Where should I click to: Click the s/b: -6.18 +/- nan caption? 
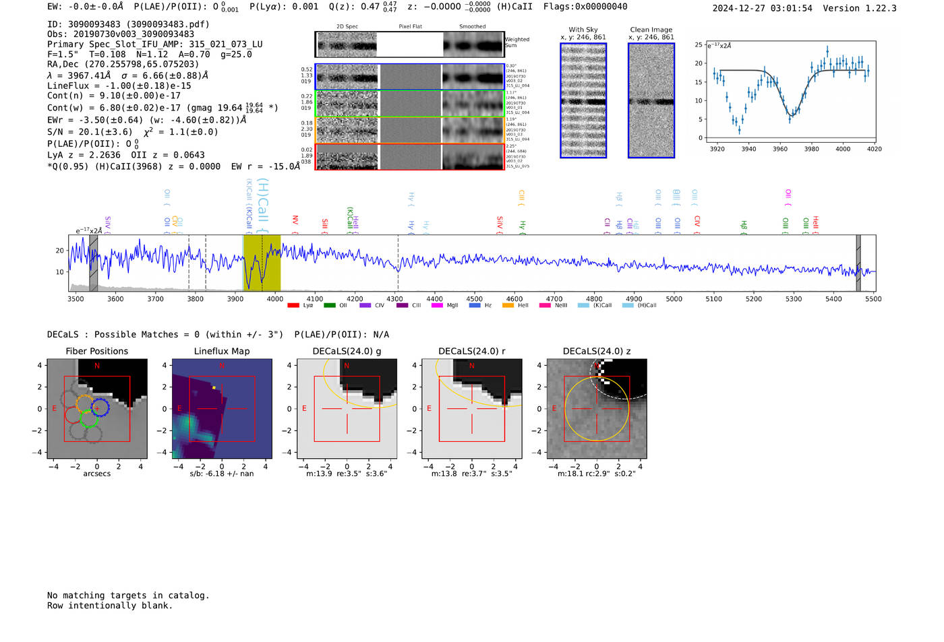(222, 474)
